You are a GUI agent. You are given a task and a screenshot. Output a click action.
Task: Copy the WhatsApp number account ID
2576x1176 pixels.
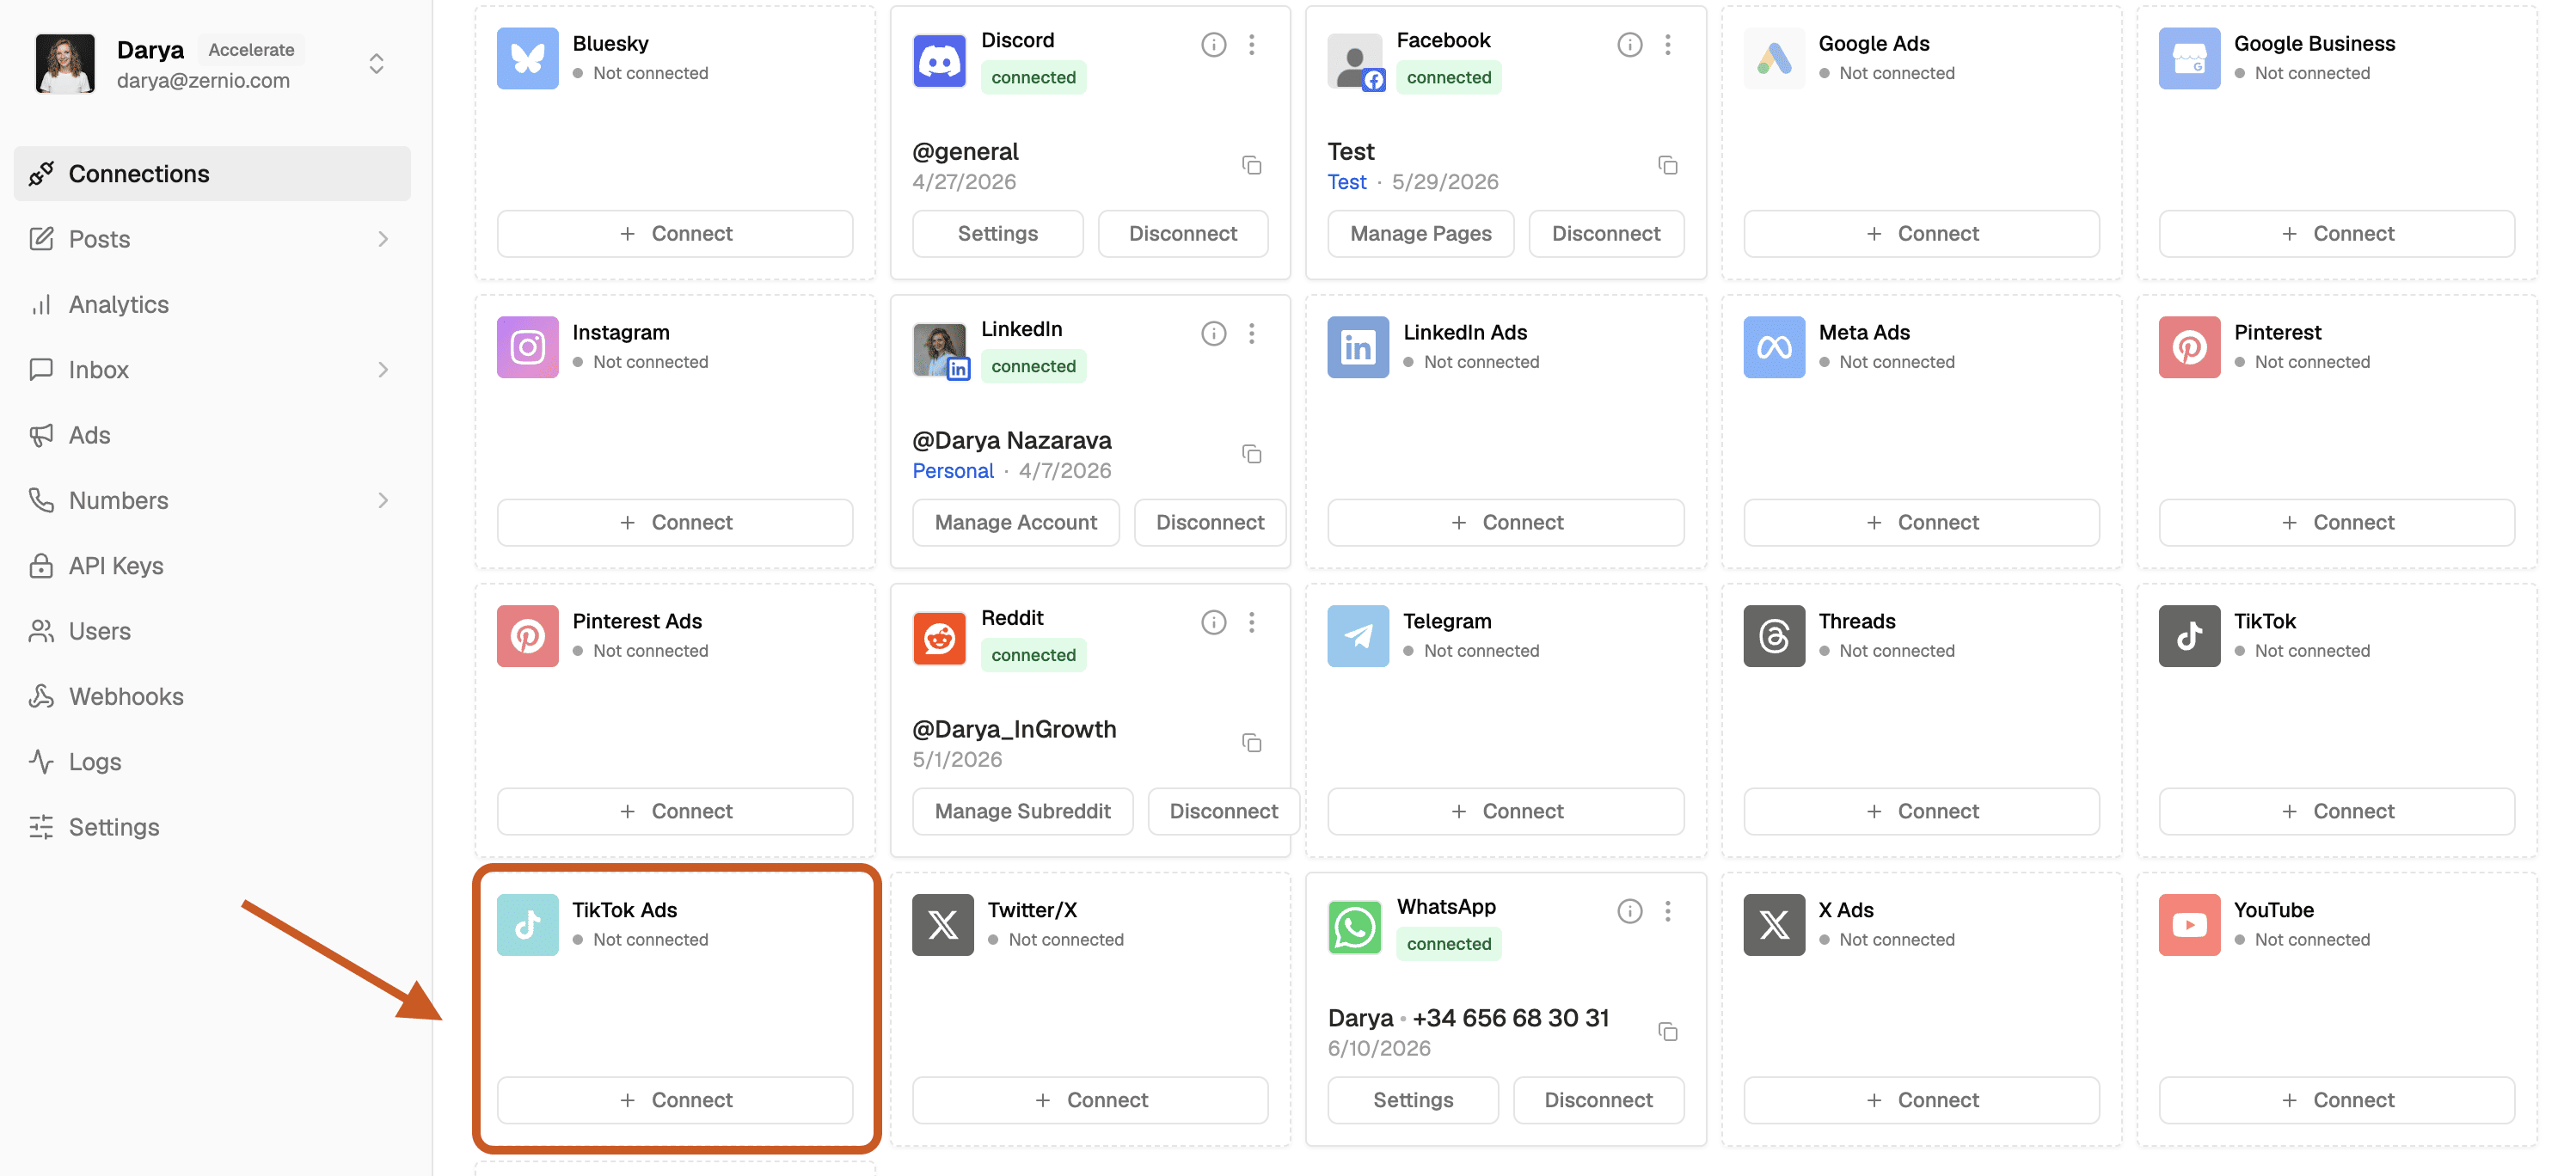tap(1667, 1032)
